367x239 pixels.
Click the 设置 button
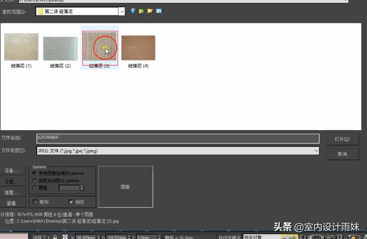coord(12,182)
